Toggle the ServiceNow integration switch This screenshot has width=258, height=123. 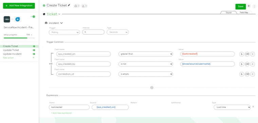[x=33, y=17]
